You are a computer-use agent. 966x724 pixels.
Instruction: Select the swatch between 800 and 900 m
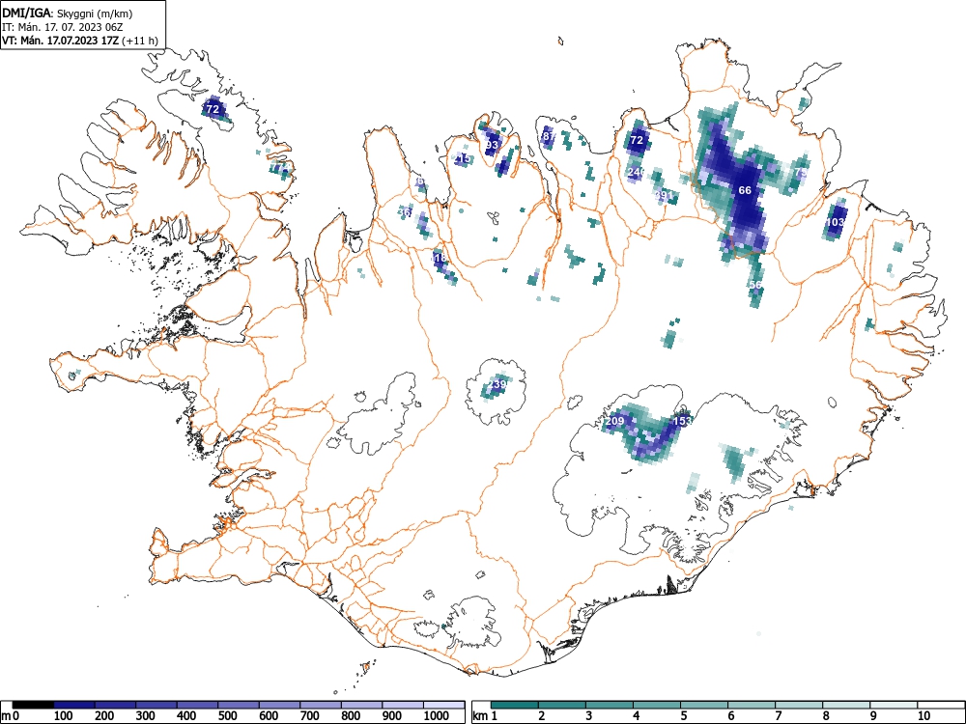tap(363, 705)
